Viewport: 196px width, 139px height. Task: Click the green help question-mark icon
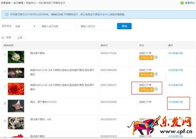182,3
